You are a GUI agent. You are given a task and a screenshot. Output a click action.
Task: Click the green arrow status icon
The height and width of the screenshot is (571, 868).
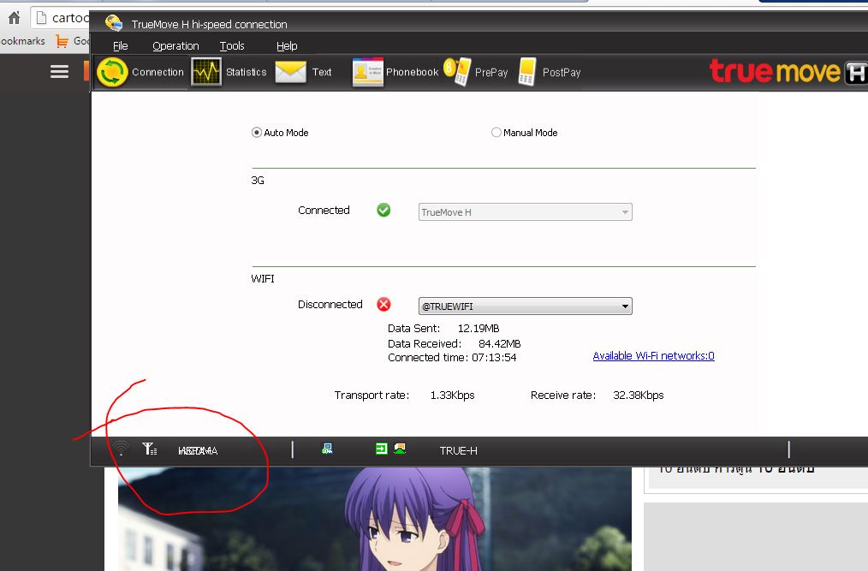tap(382, 449)
